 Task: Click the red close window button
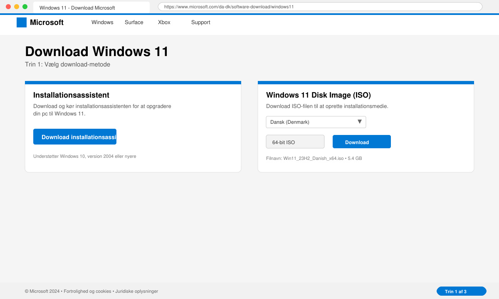click(8, 7)
